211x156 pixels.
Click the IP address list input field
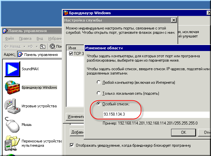(157, 114)
